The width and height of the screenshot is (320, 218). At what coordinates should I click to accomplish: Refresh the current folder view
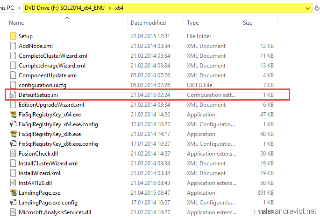(317, 8)
